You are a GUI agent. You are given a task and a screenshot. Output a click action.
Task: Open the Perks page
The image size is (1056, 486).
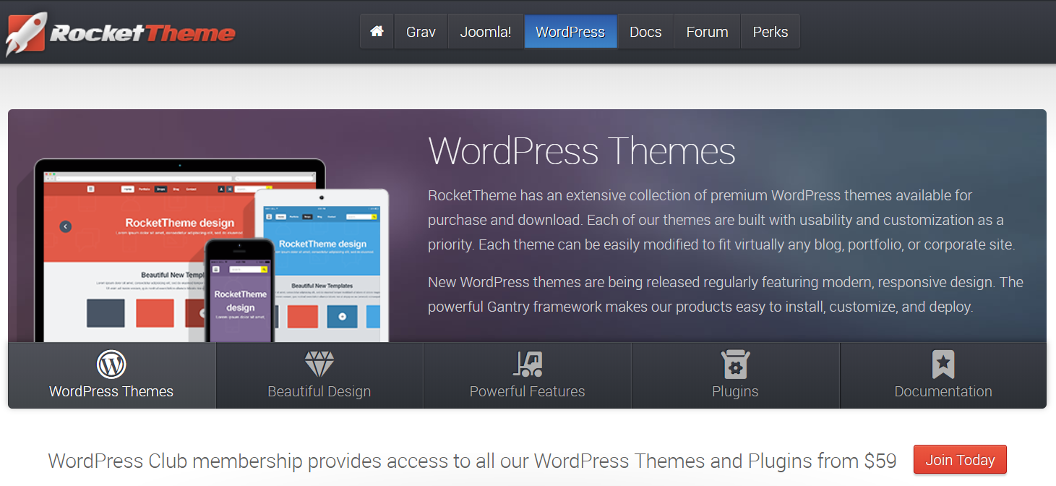(770, 31)
